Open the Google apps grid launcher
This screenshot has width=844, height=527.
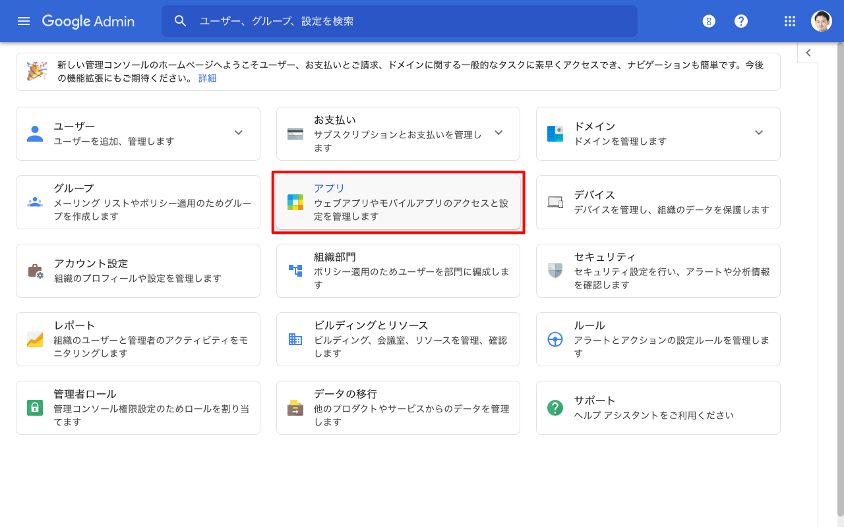pyautogui.click(x=790, y=21)
